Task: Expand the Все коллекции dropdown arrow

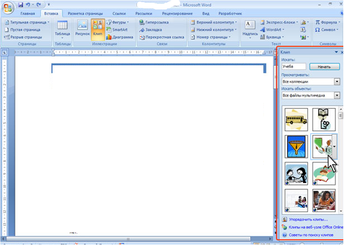Action: [x=337, y=81]
